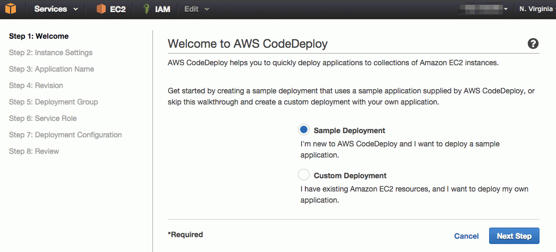Go to Step 2: Instance Settings
The image size is (556, 252).
pos(50,53)
